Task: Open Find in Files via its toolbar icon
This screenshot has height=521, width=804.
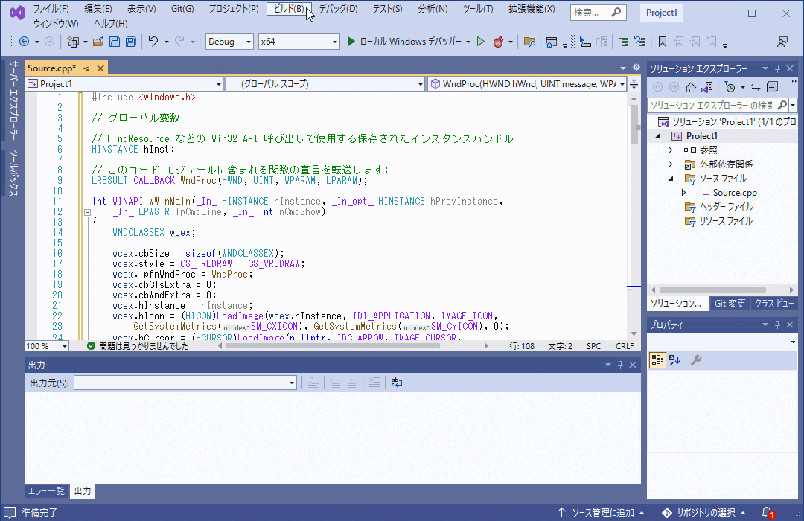Action: 529,42
